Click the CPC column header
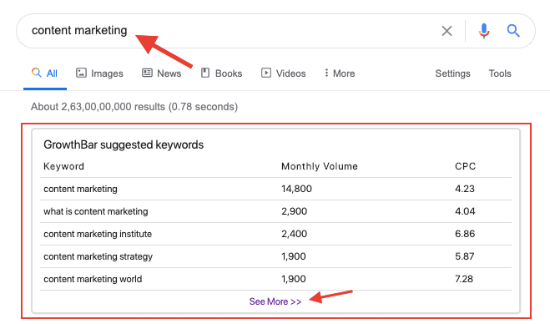550x324 pixels. [465, 166]
